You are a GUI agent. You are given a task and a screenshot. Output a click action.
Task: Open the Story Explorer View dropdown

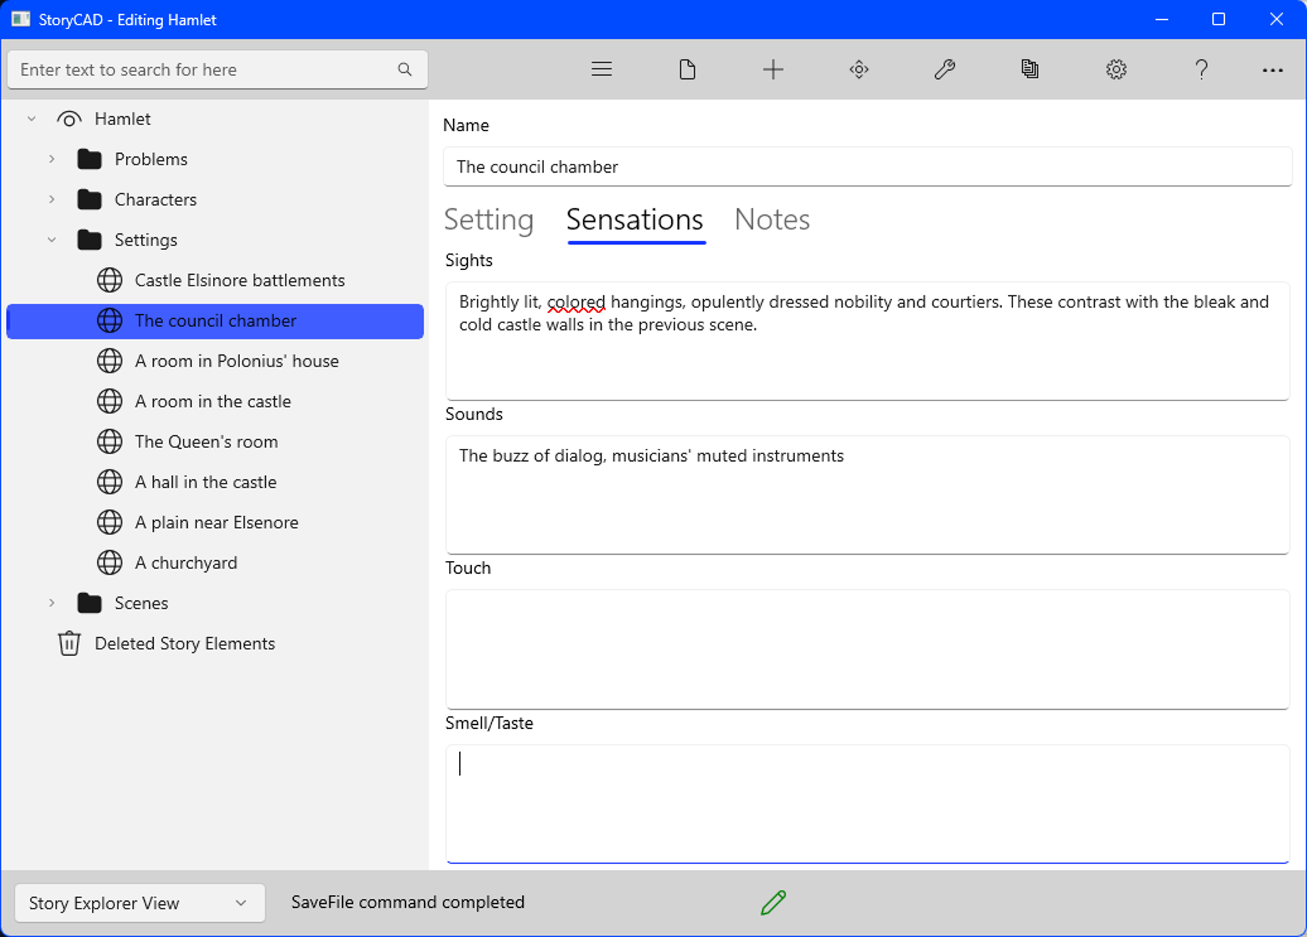click(x=139, y=903)
